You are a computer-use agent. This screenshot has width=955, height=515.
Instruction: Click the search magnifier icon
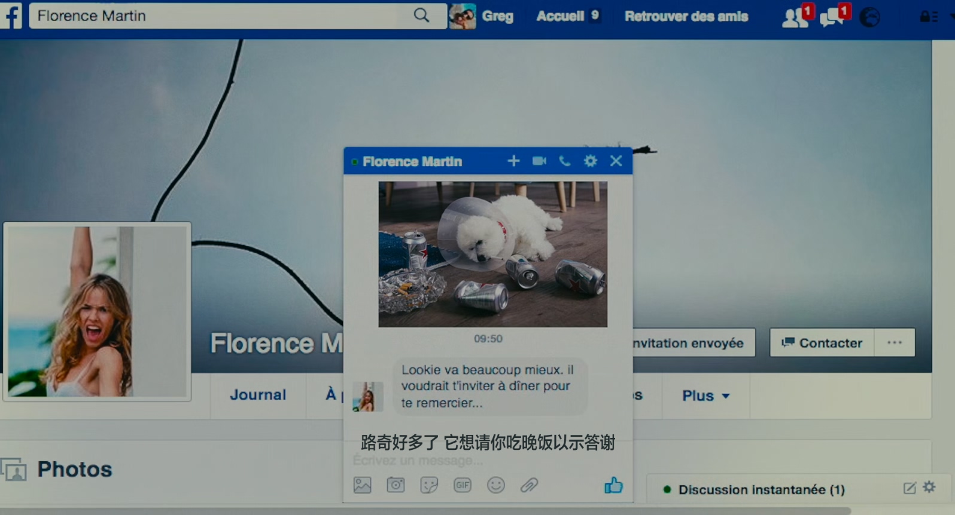click(x=421, y=16)
